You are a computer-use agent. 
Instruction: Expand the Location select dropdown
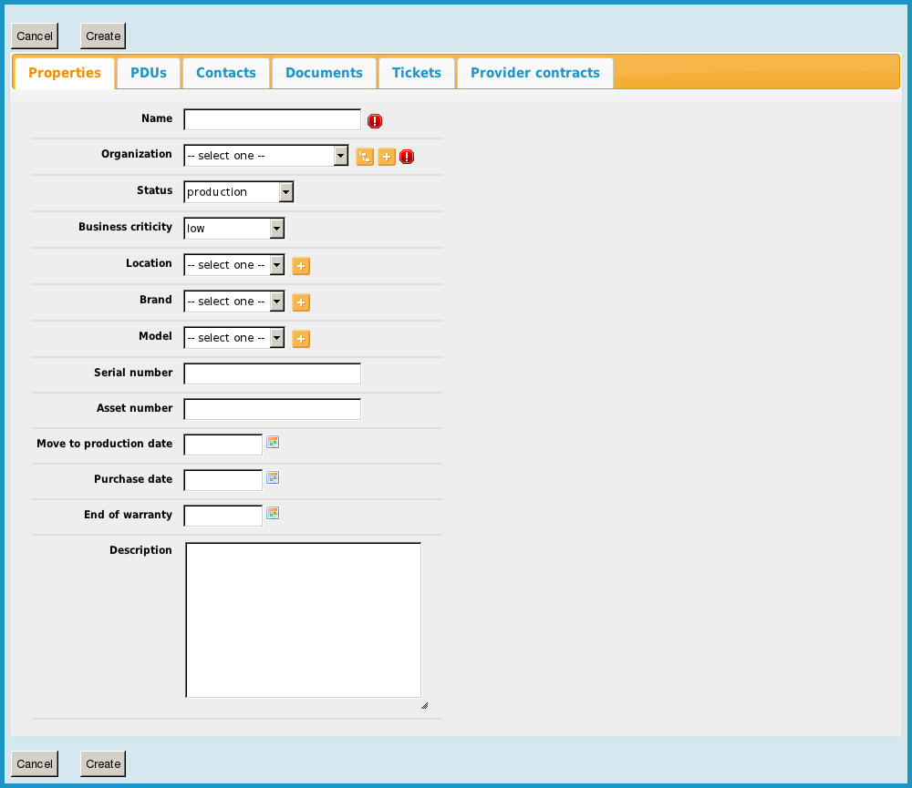coord(233,265)
